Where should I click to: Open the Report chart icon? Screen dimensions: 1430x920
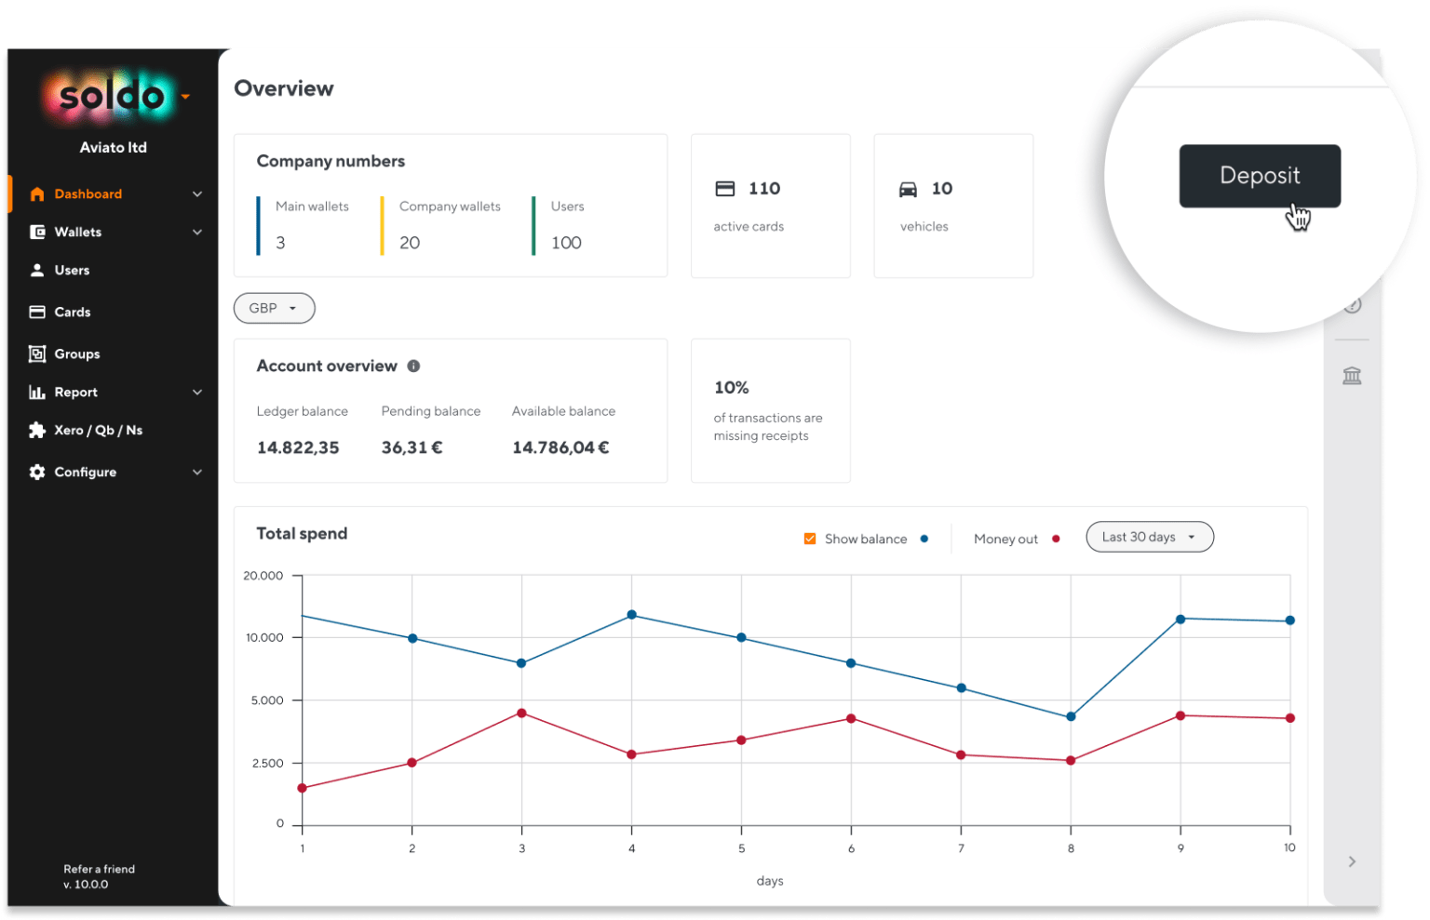(36, 392)
